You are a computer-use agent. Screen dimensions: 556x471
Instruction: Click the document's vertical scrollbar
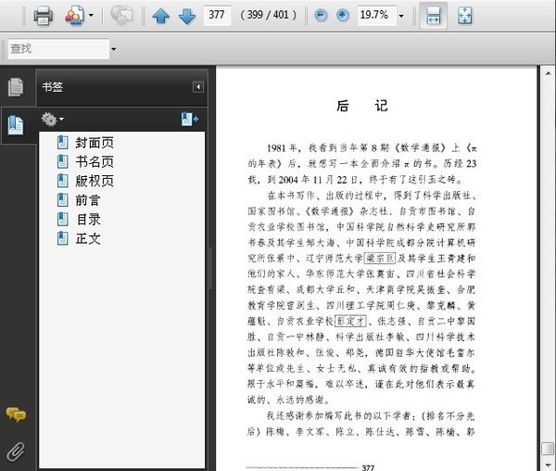(x=547, y=260)
